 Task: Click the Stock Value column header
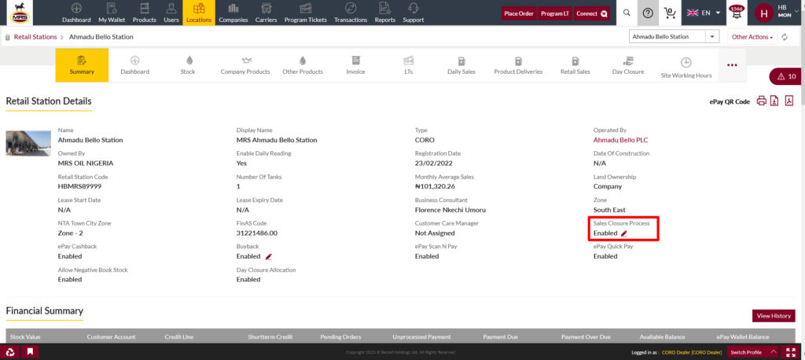25,337
